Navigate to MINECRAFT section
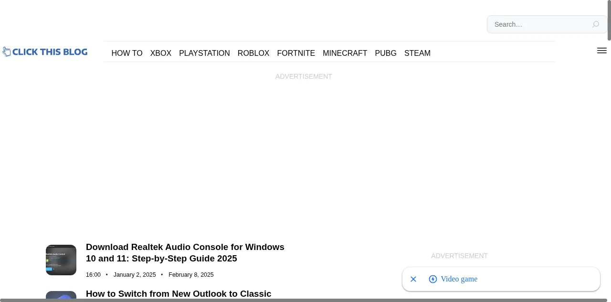Image resolution: width=611 pixels, height=302 pixels. [345, 53]
